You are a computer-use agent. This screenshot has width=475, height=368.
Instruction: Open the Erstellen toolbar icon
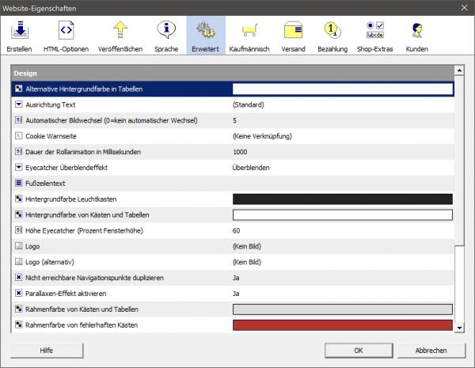tap(19, 32)
